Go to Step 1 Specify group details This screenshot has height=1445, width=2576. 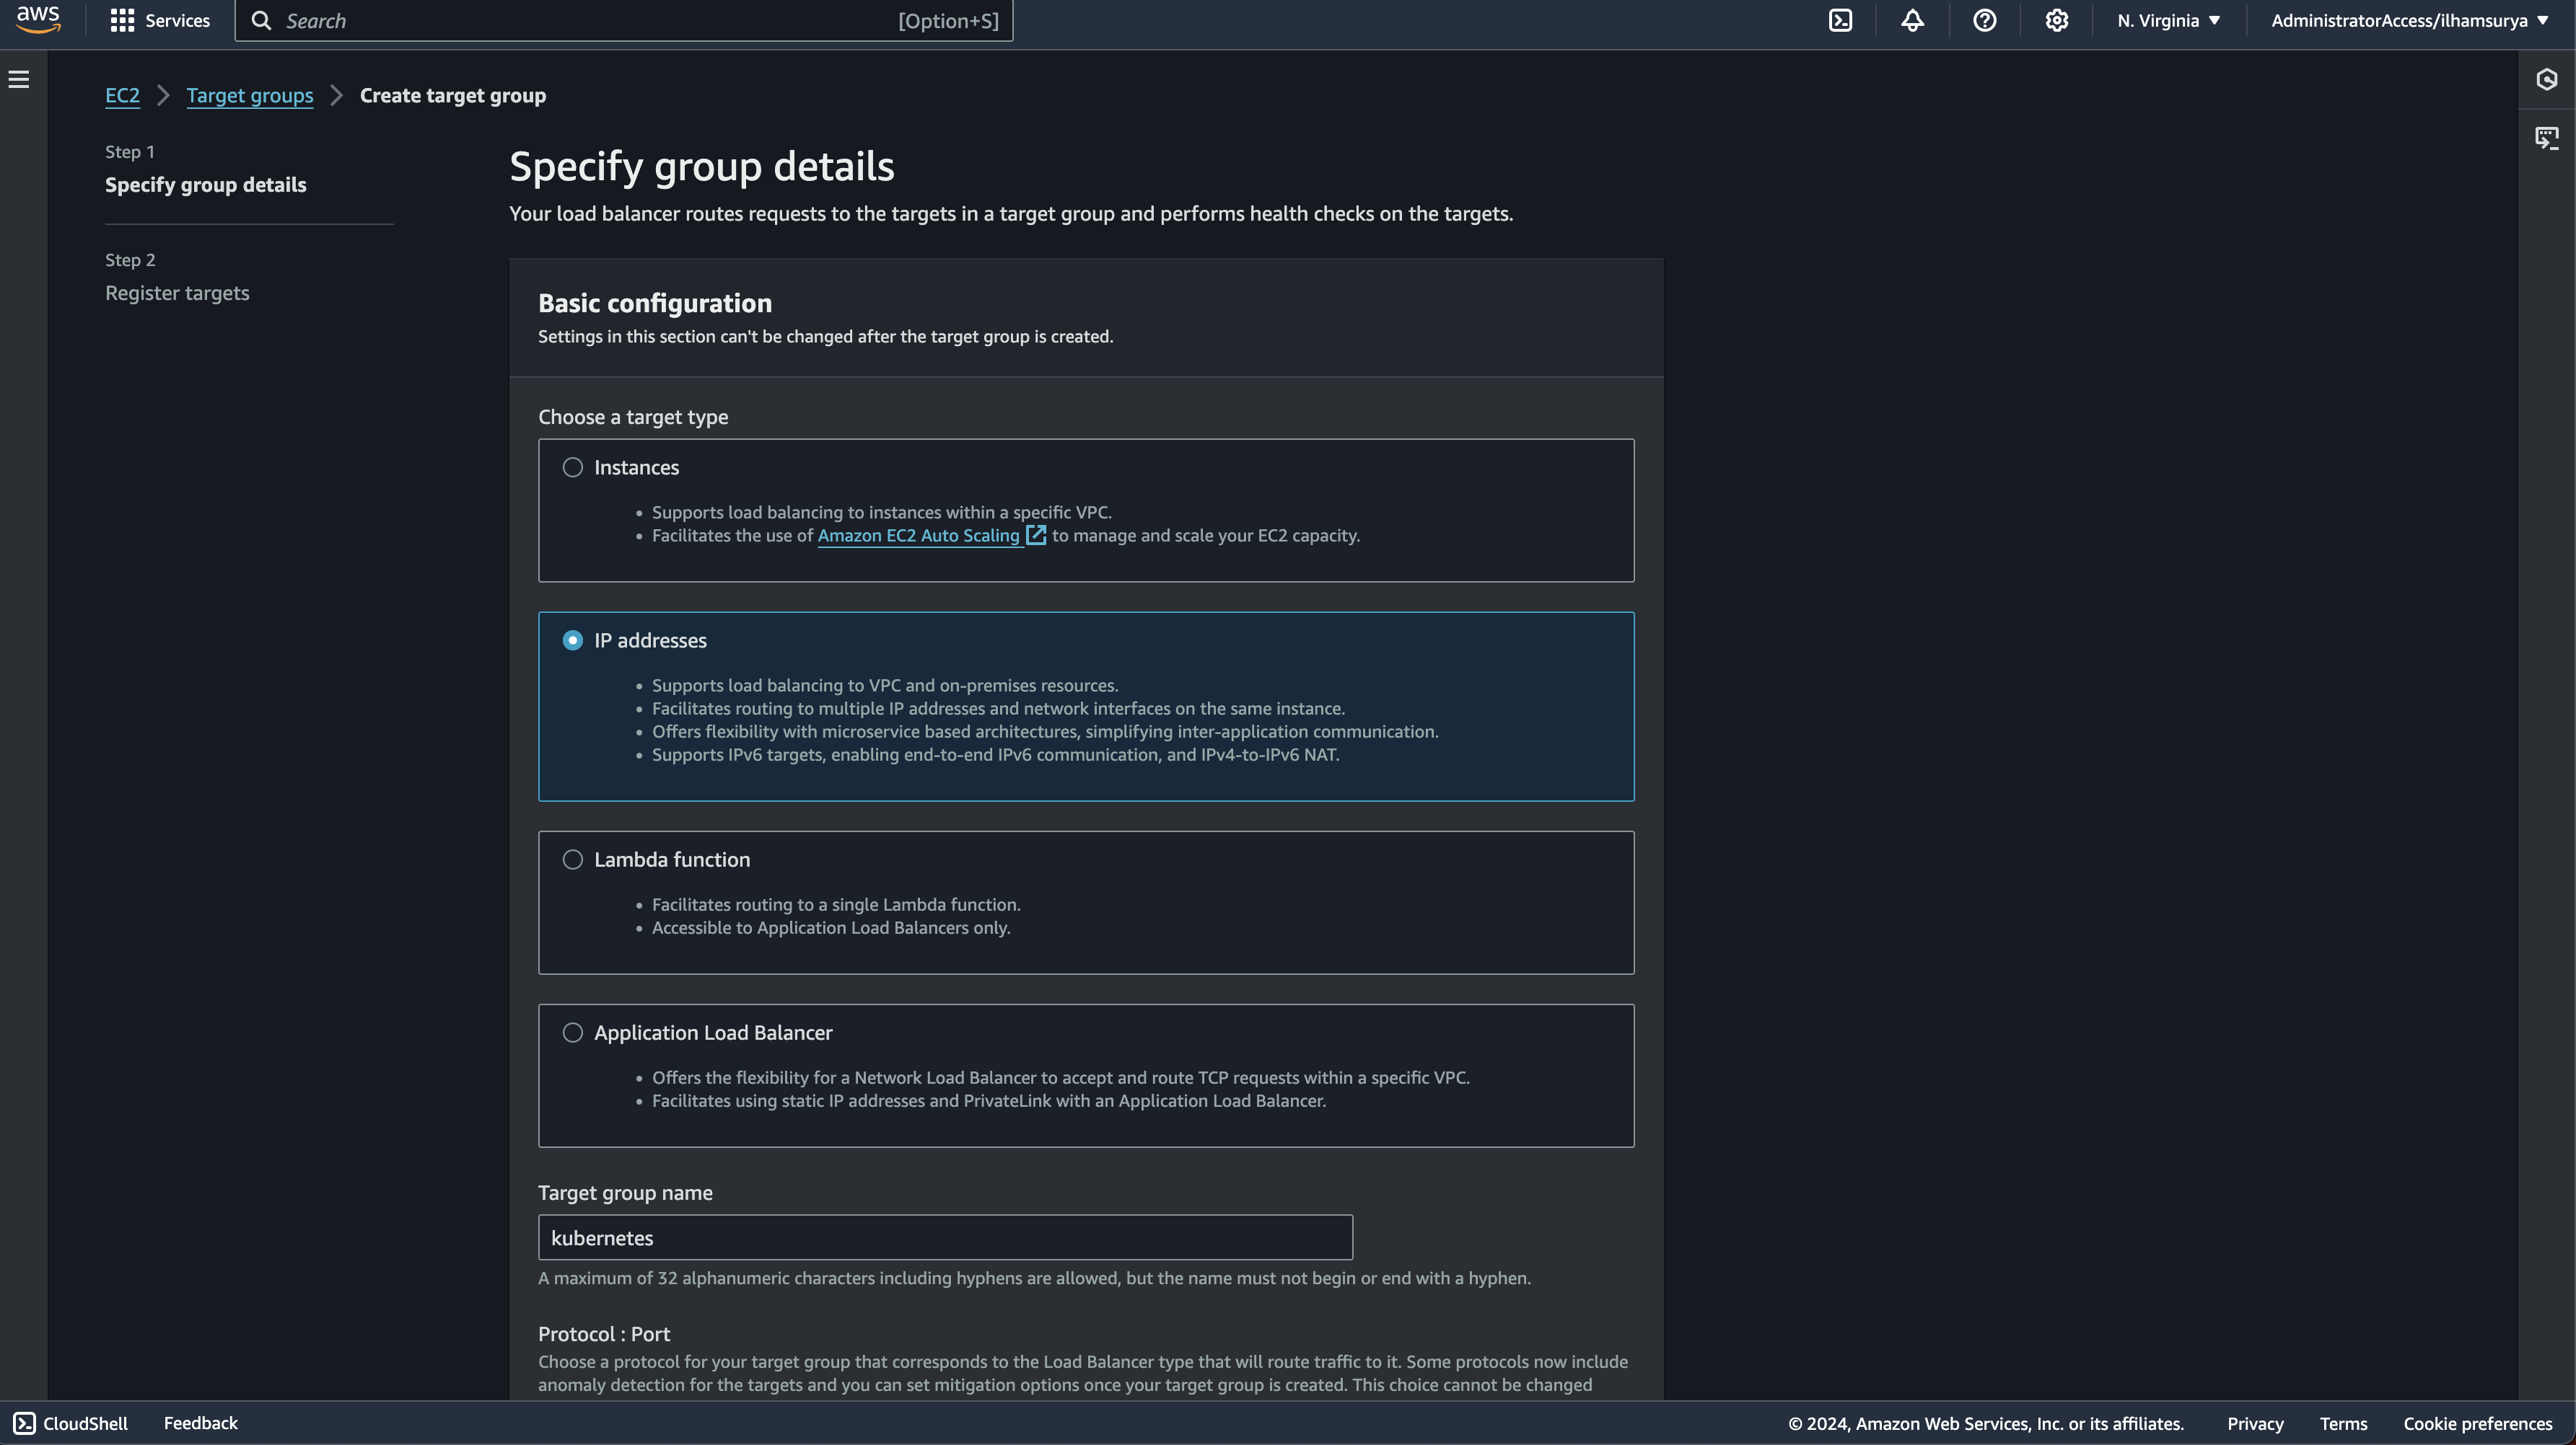205,185
